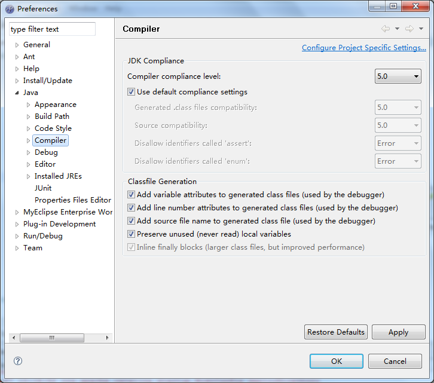
Task: Click the forward navigation arrow icon
Action: tap(409, 29)
